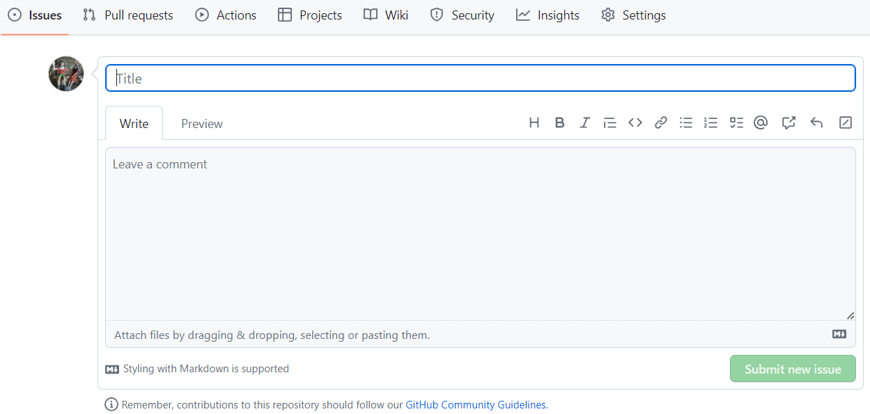Add a link using chain icon
870x414 pixels.
coord(661,123)
